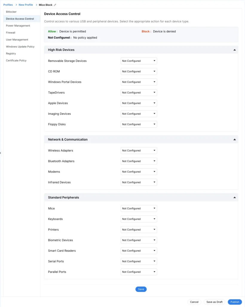Open the Keyboards access dropdown
The image size is (245, 307).
[x=139, y=219]
